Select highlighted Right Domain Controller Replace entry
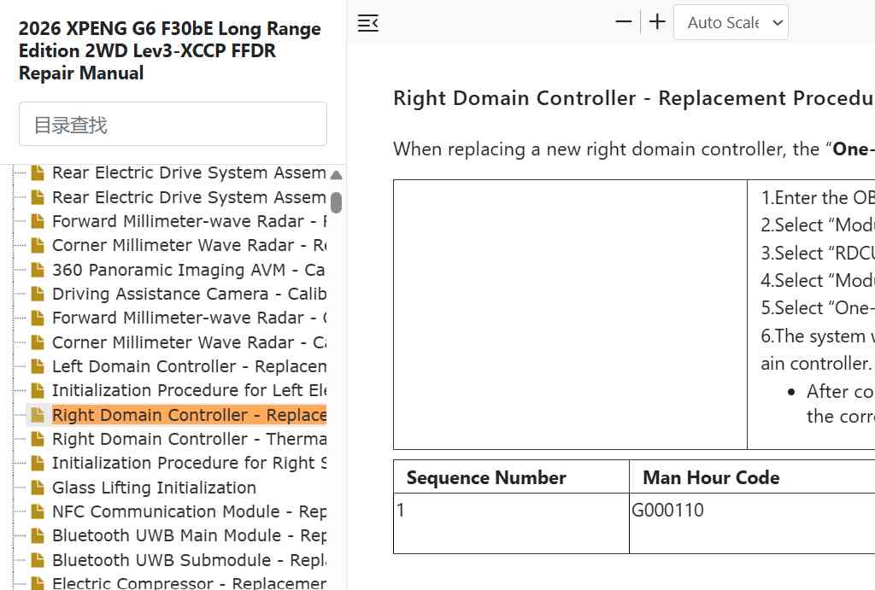875x590 pixels. [x=189, y=415]
